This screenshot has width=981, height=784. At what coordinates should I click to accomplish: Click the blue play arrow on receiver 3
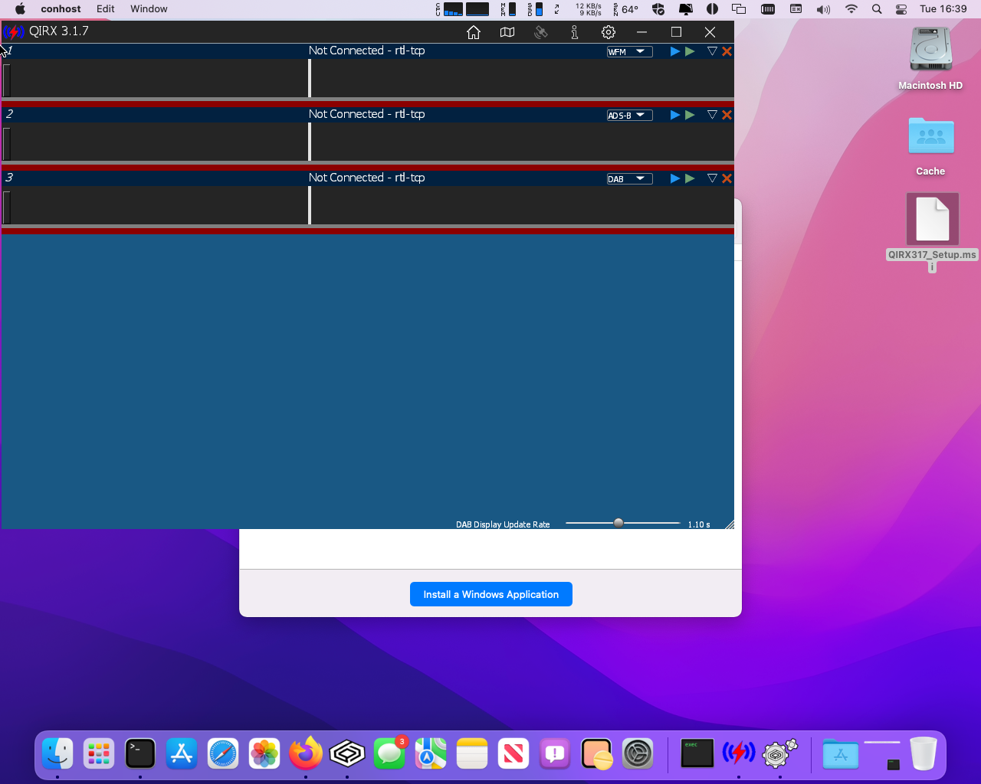675,178
